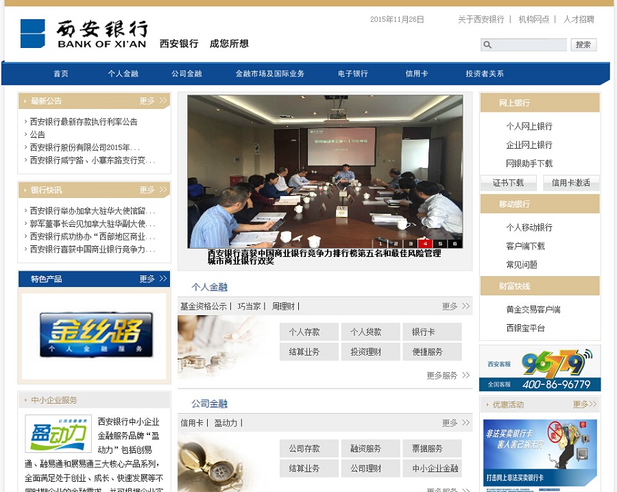Expand 更多 in 银行快讯 panel
This screenshot has height=492, width=617.
coord(153,190)
